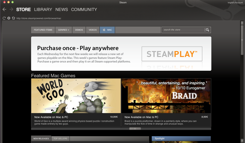Image resolution: width=245 pixels, height=143 pixels.
Task: Switch to the Top Sellers tab
Action: [x=60, y=138]
